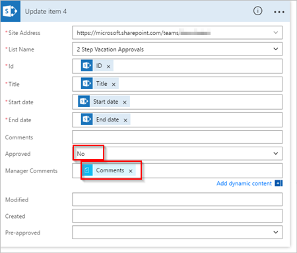
Task: Click the plus icon beside Add dynamic content
Action: coord(279,183)
